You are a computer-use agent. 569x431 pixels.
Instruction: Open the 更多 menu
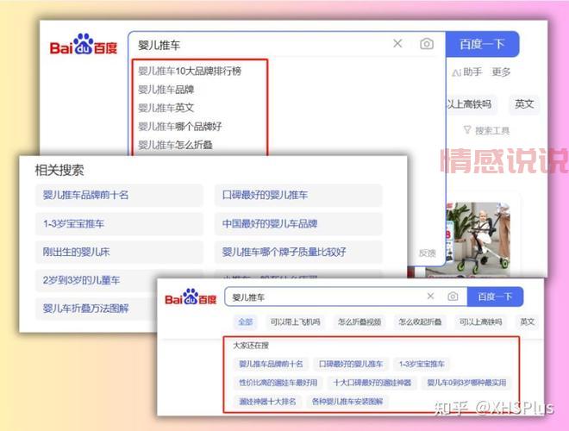coord(501,72)
